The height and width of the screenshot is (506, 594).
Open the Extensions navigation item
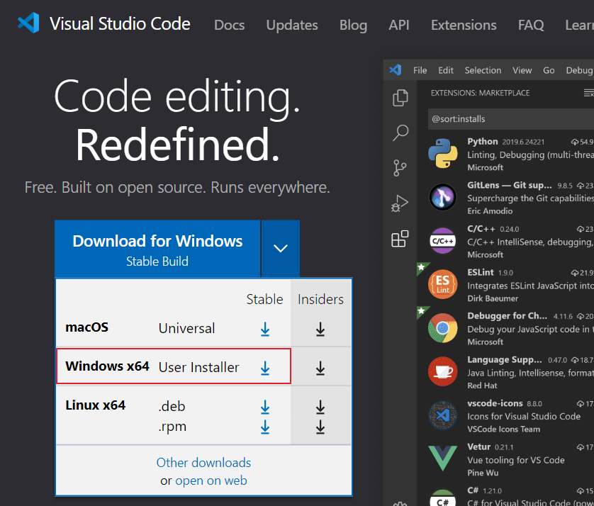point(464,25)
